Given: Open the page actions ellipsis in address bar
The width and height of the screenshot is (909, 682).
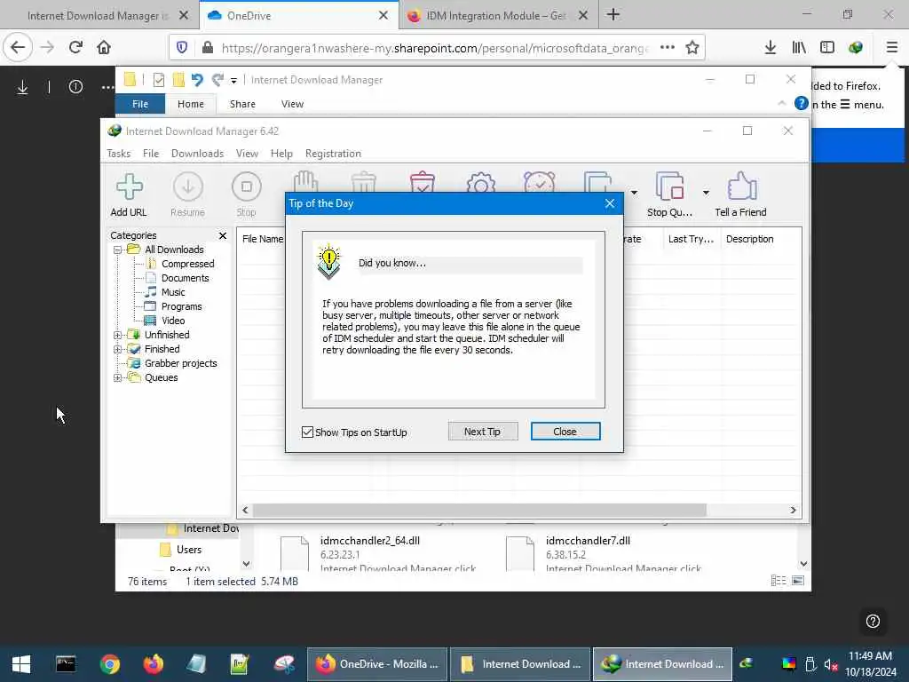Looking at the screenshot, I should [668, 48].
